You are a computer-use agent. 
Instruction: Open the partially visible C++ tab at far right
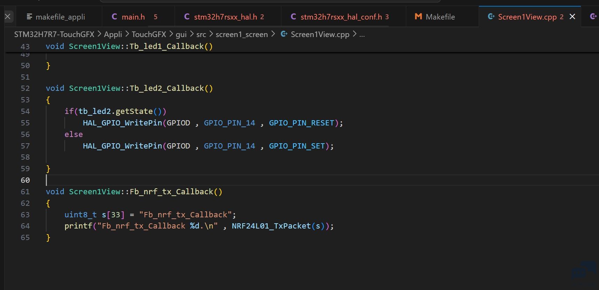[593, 16]
